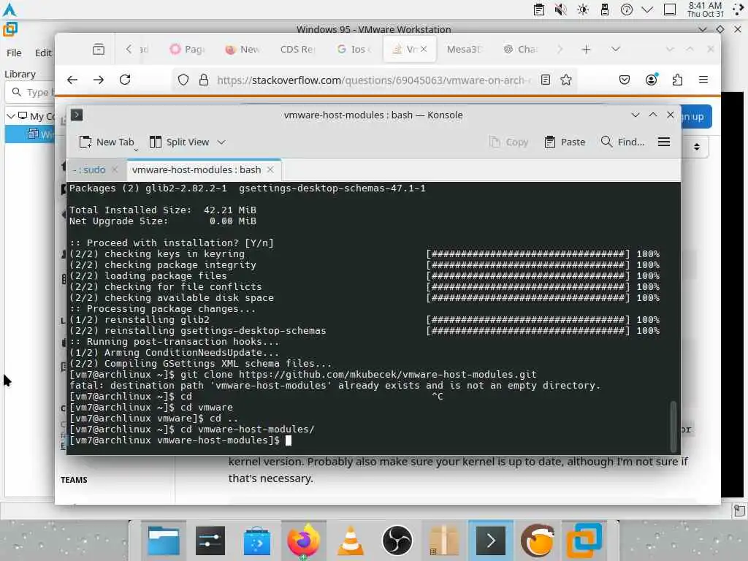748x561 pixels.
Task: Click the TEAMS heading on Stack Overflow sidebar
Action: click(x=74, y=480)
